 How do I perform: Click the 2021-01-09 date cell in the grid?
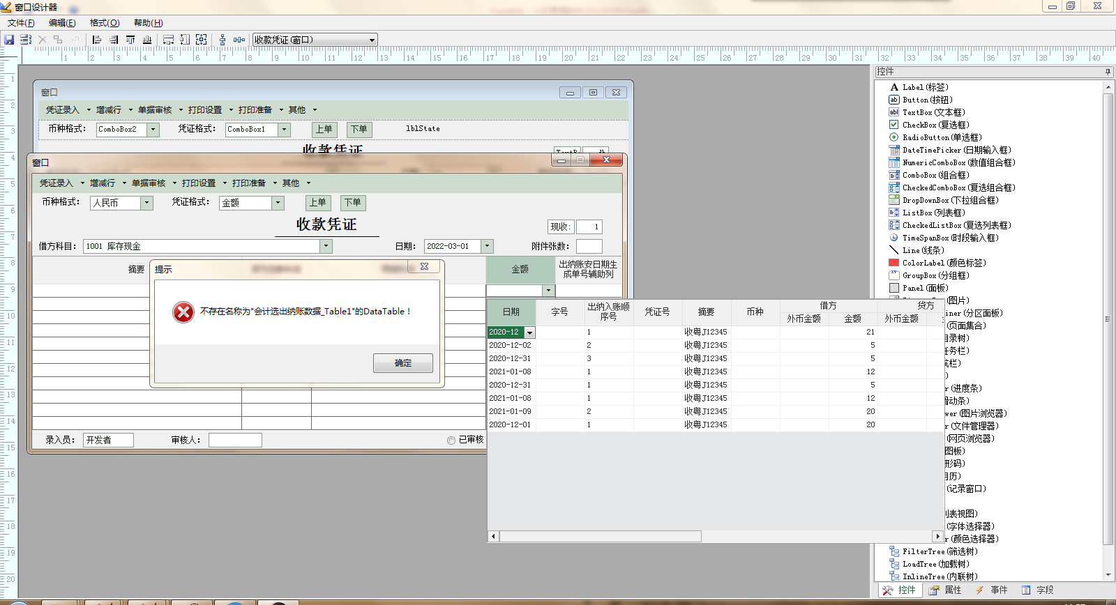[x=511, y=412]
